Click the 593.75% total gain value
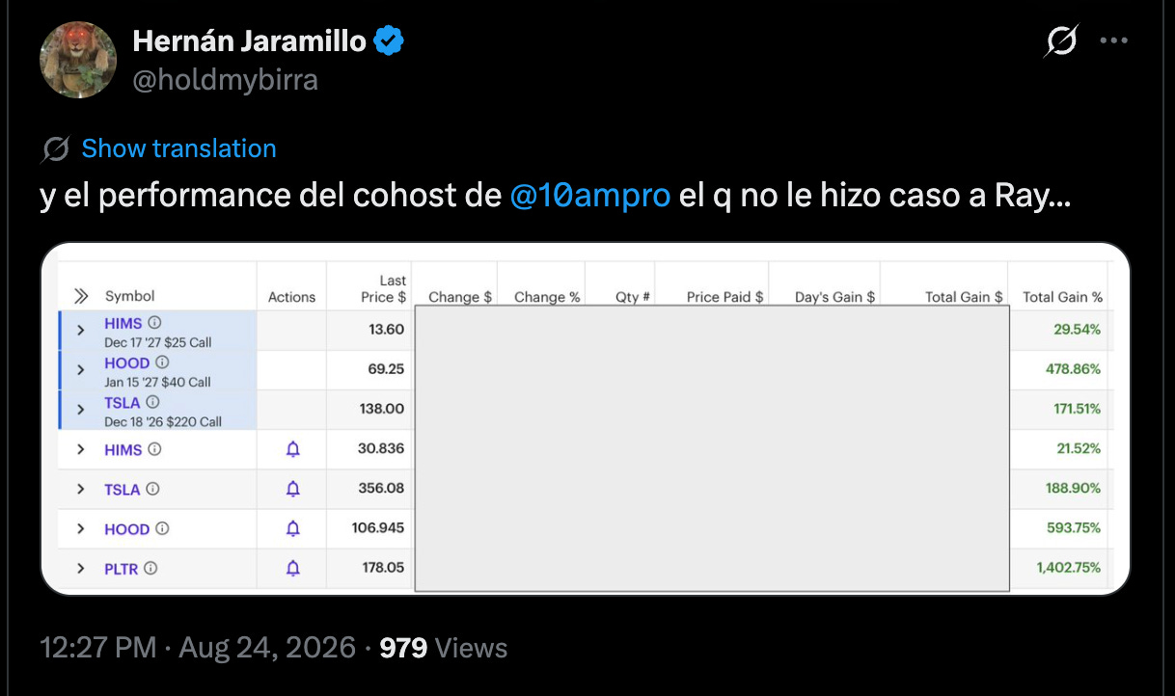The width and height of the screenshot is (1175, 696). 1074,527
